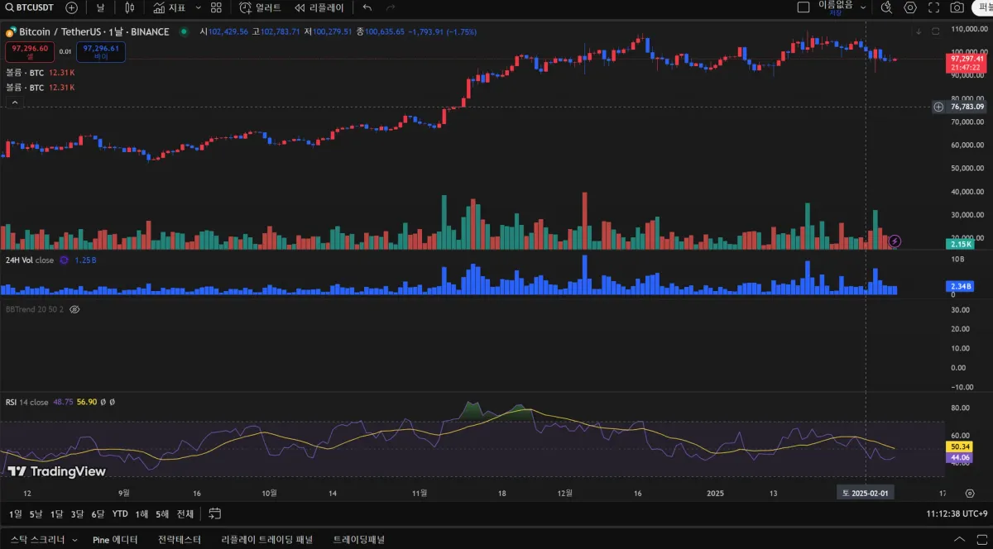This screenshot has width=993, height=549.
Task: Switch to the Pine 에디터 tab
Action: (115, 540)
